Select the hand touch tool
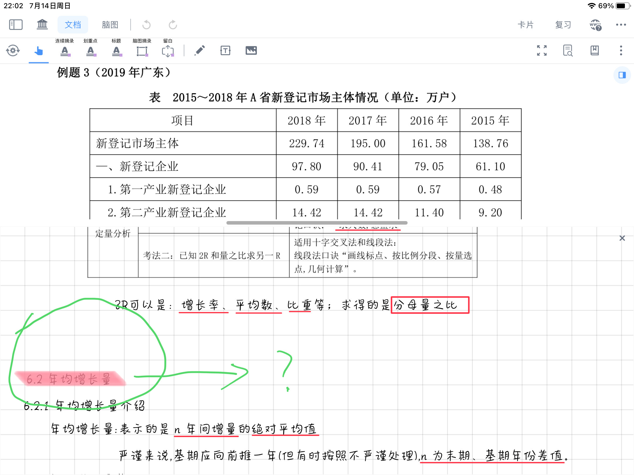Screen dimensions: 634x475 38,51
